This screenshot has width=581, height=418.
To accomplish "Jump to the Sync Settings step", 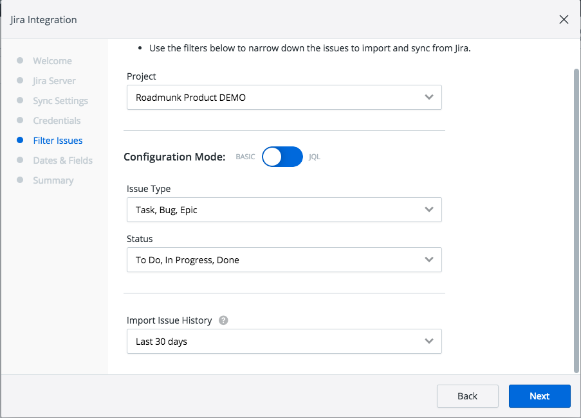I will point(60,101).
